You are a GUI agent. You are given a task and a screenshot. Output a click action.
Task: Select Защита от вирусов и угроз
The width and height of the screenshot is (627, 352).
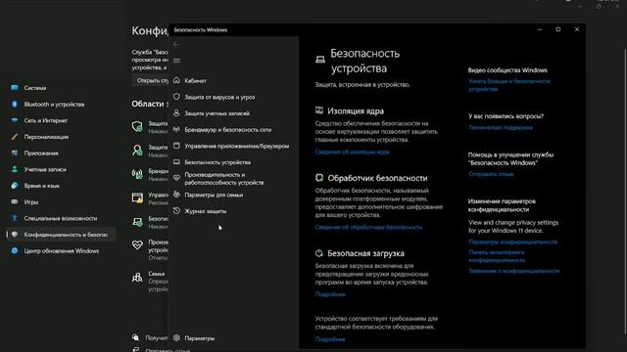click(x=219, y=97)
